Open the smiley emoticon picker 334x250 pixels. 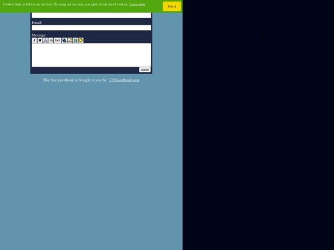pyautogui.click(x=81, y=40)
